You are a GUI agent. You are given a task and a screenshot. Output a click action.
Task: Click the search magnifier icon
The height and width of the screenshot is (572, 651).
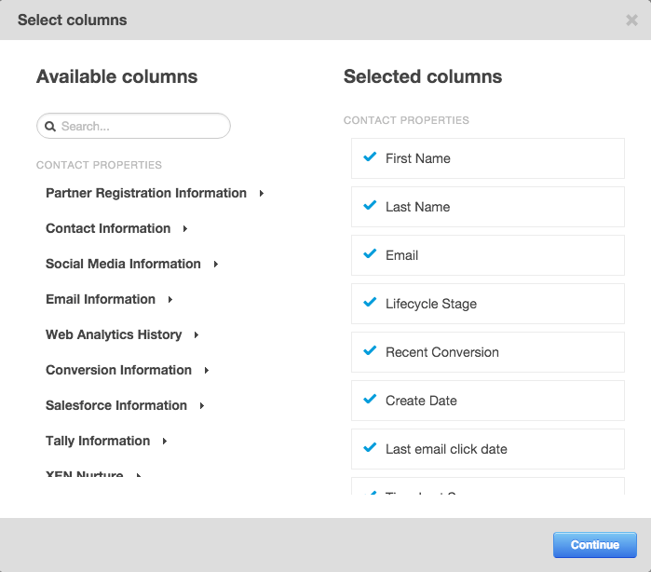click(x=50, y=127)
